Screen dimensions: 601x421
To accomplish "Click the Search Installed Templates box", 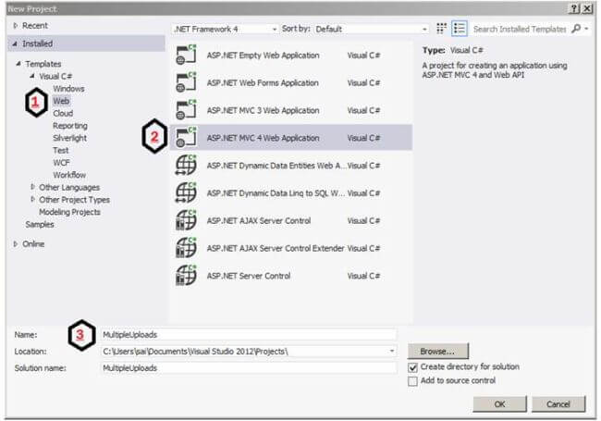I will pyautogui.click(x=520, y=29).
